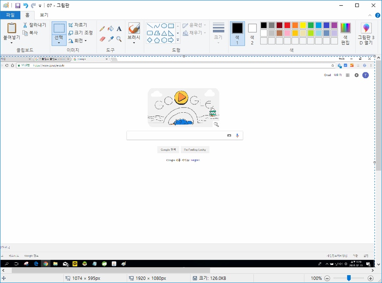This screenshot has height=283, width=382.
Task: Select Color 2 (색 2) box
Action: [x=252, y=34]
